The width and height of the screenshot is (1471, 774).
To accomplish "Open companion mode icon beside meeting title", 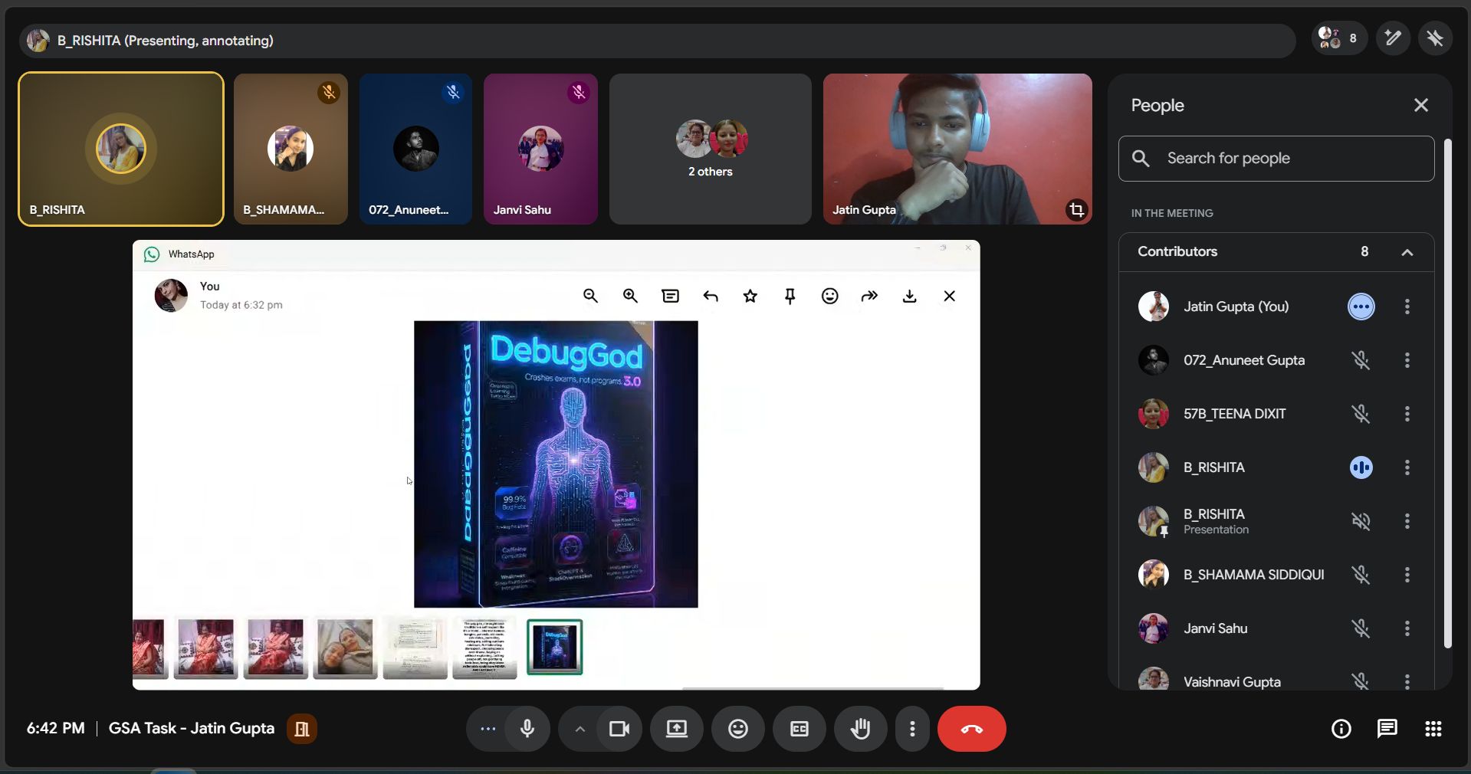I will [x=302, y=729].
